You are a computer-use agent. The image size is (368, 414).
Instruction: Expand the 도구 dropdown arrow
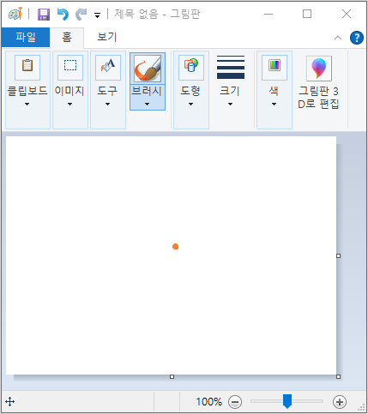point(107,105)
